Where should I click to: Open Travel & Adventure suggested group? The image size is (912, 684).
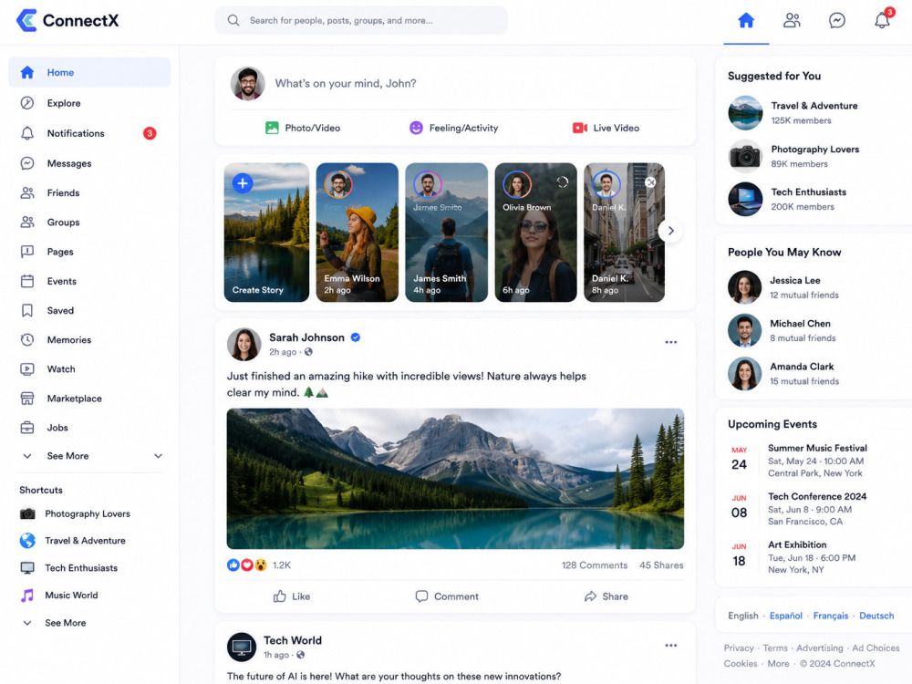[794, 113]
